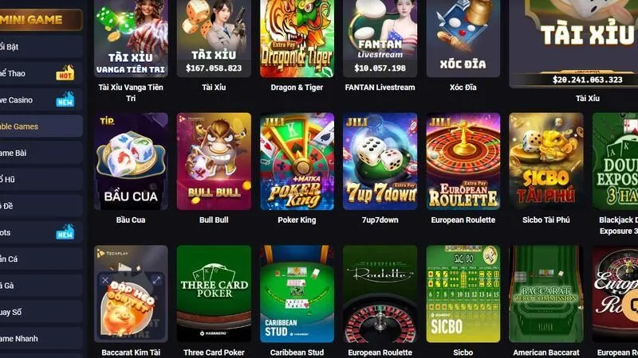Image resolution: width=638 pixels, height=358 pixels.
Task: Launch the green Sicbo table game
Action: click(x=463, y=294)
